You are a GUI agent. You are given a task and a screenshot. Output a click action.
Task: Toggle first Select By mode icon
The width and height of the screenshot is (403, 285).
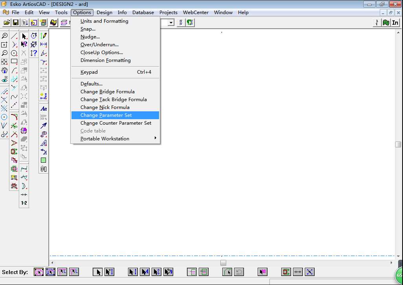(x=38, y=272)
